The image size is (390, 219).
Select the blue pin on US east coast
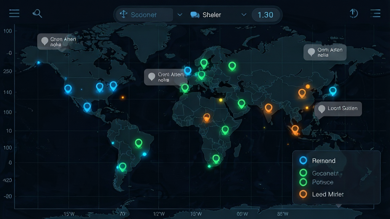[113, 86]
